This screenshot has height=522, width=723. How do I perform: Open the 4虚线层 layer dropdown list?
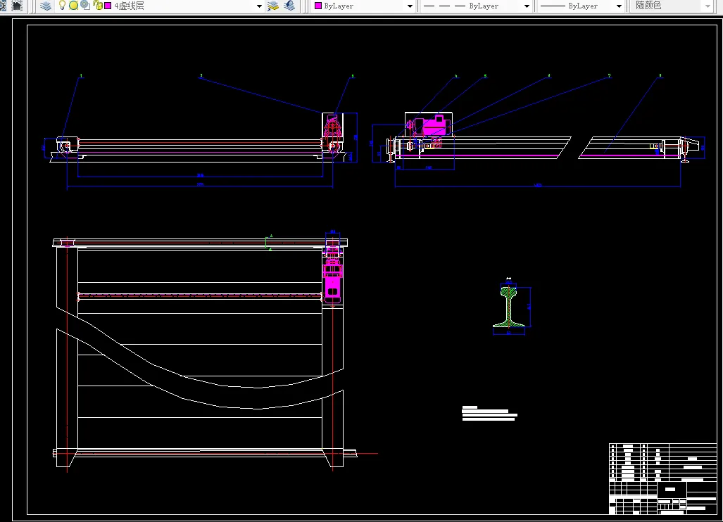259,6
